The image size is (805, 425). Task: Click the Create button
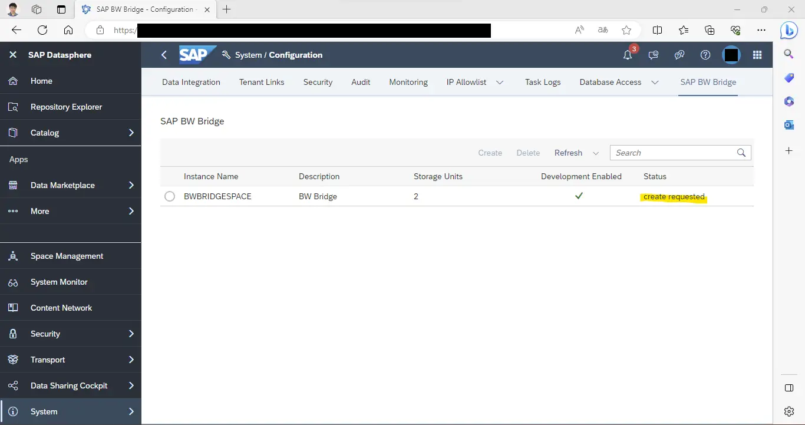click(x=490, y=153)
